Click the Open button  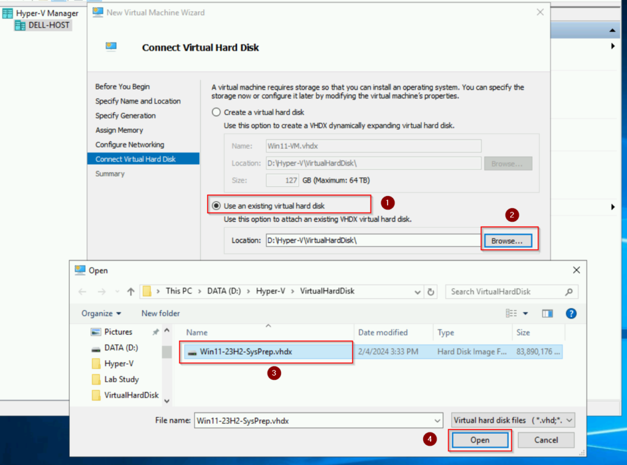[x=480, y=440]
